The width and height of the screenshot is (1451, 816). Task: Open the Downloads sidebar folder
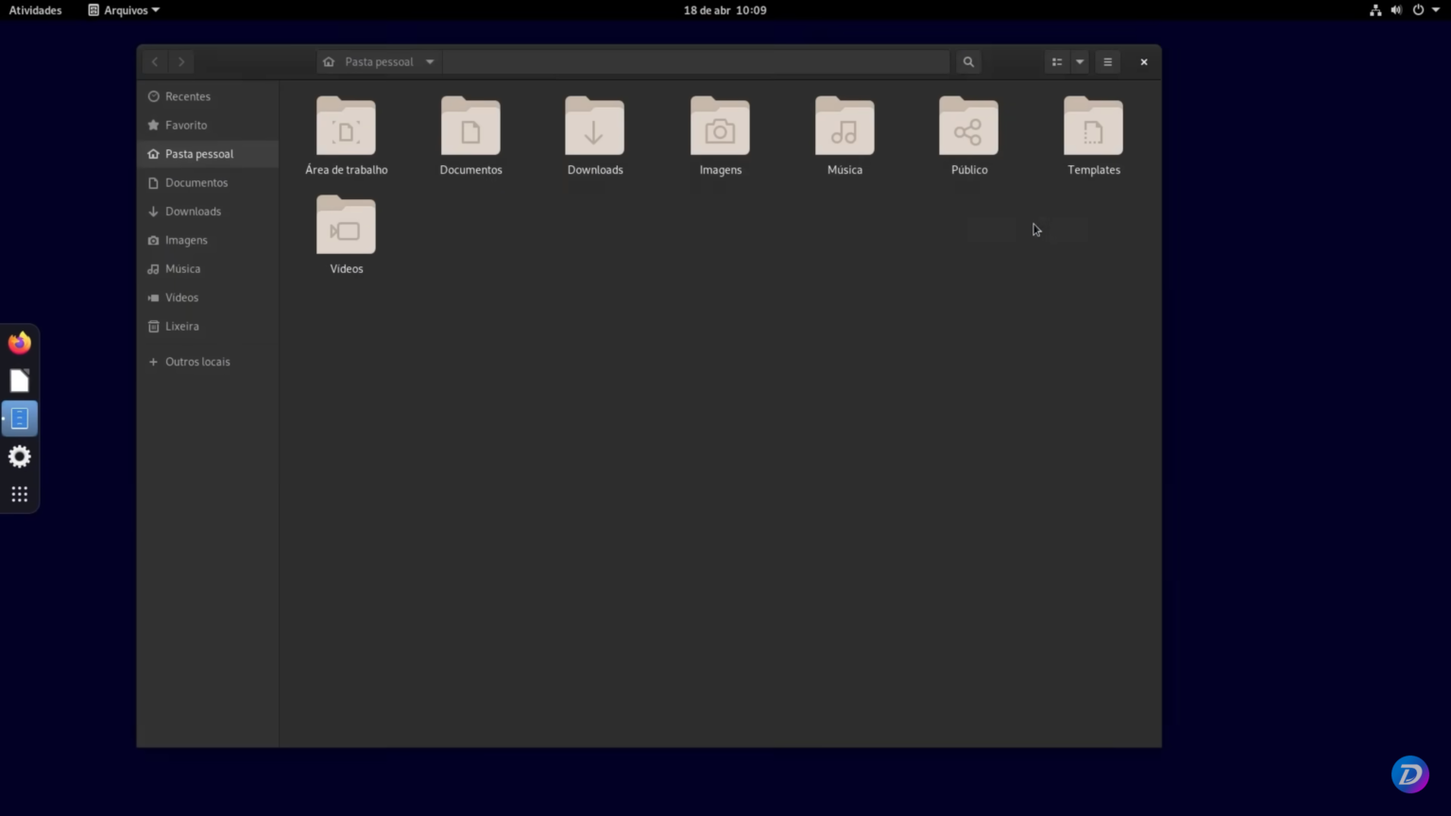[x=193, y=211]
